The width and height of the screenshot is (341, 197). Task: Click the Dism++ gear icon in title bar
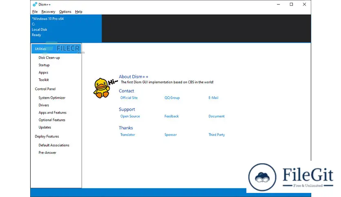coord(35,4)
